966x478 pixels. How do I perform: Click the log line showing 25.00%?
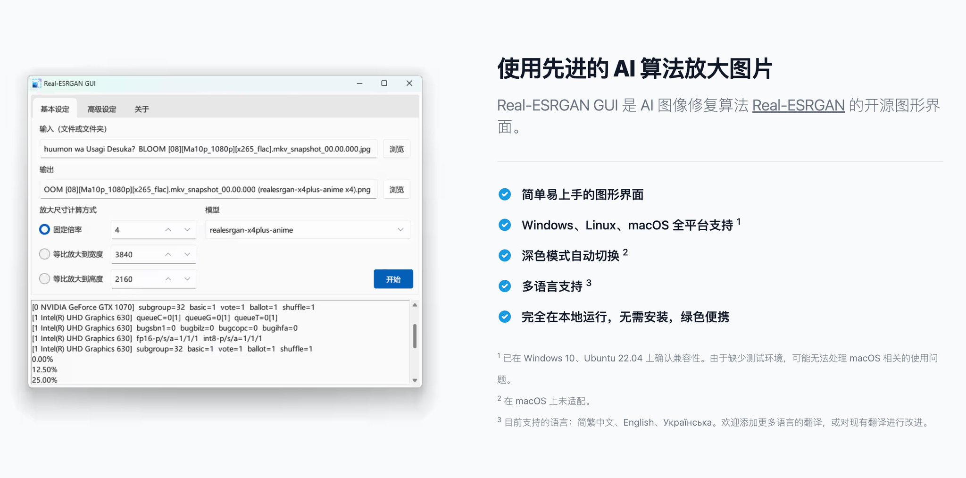point(45,380)
